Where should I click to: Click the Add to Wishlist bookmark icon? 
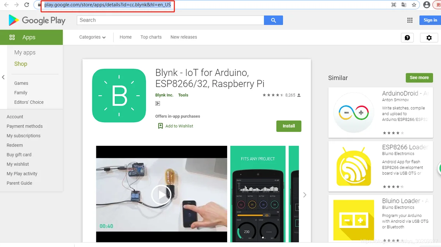[x=160, y=126]
